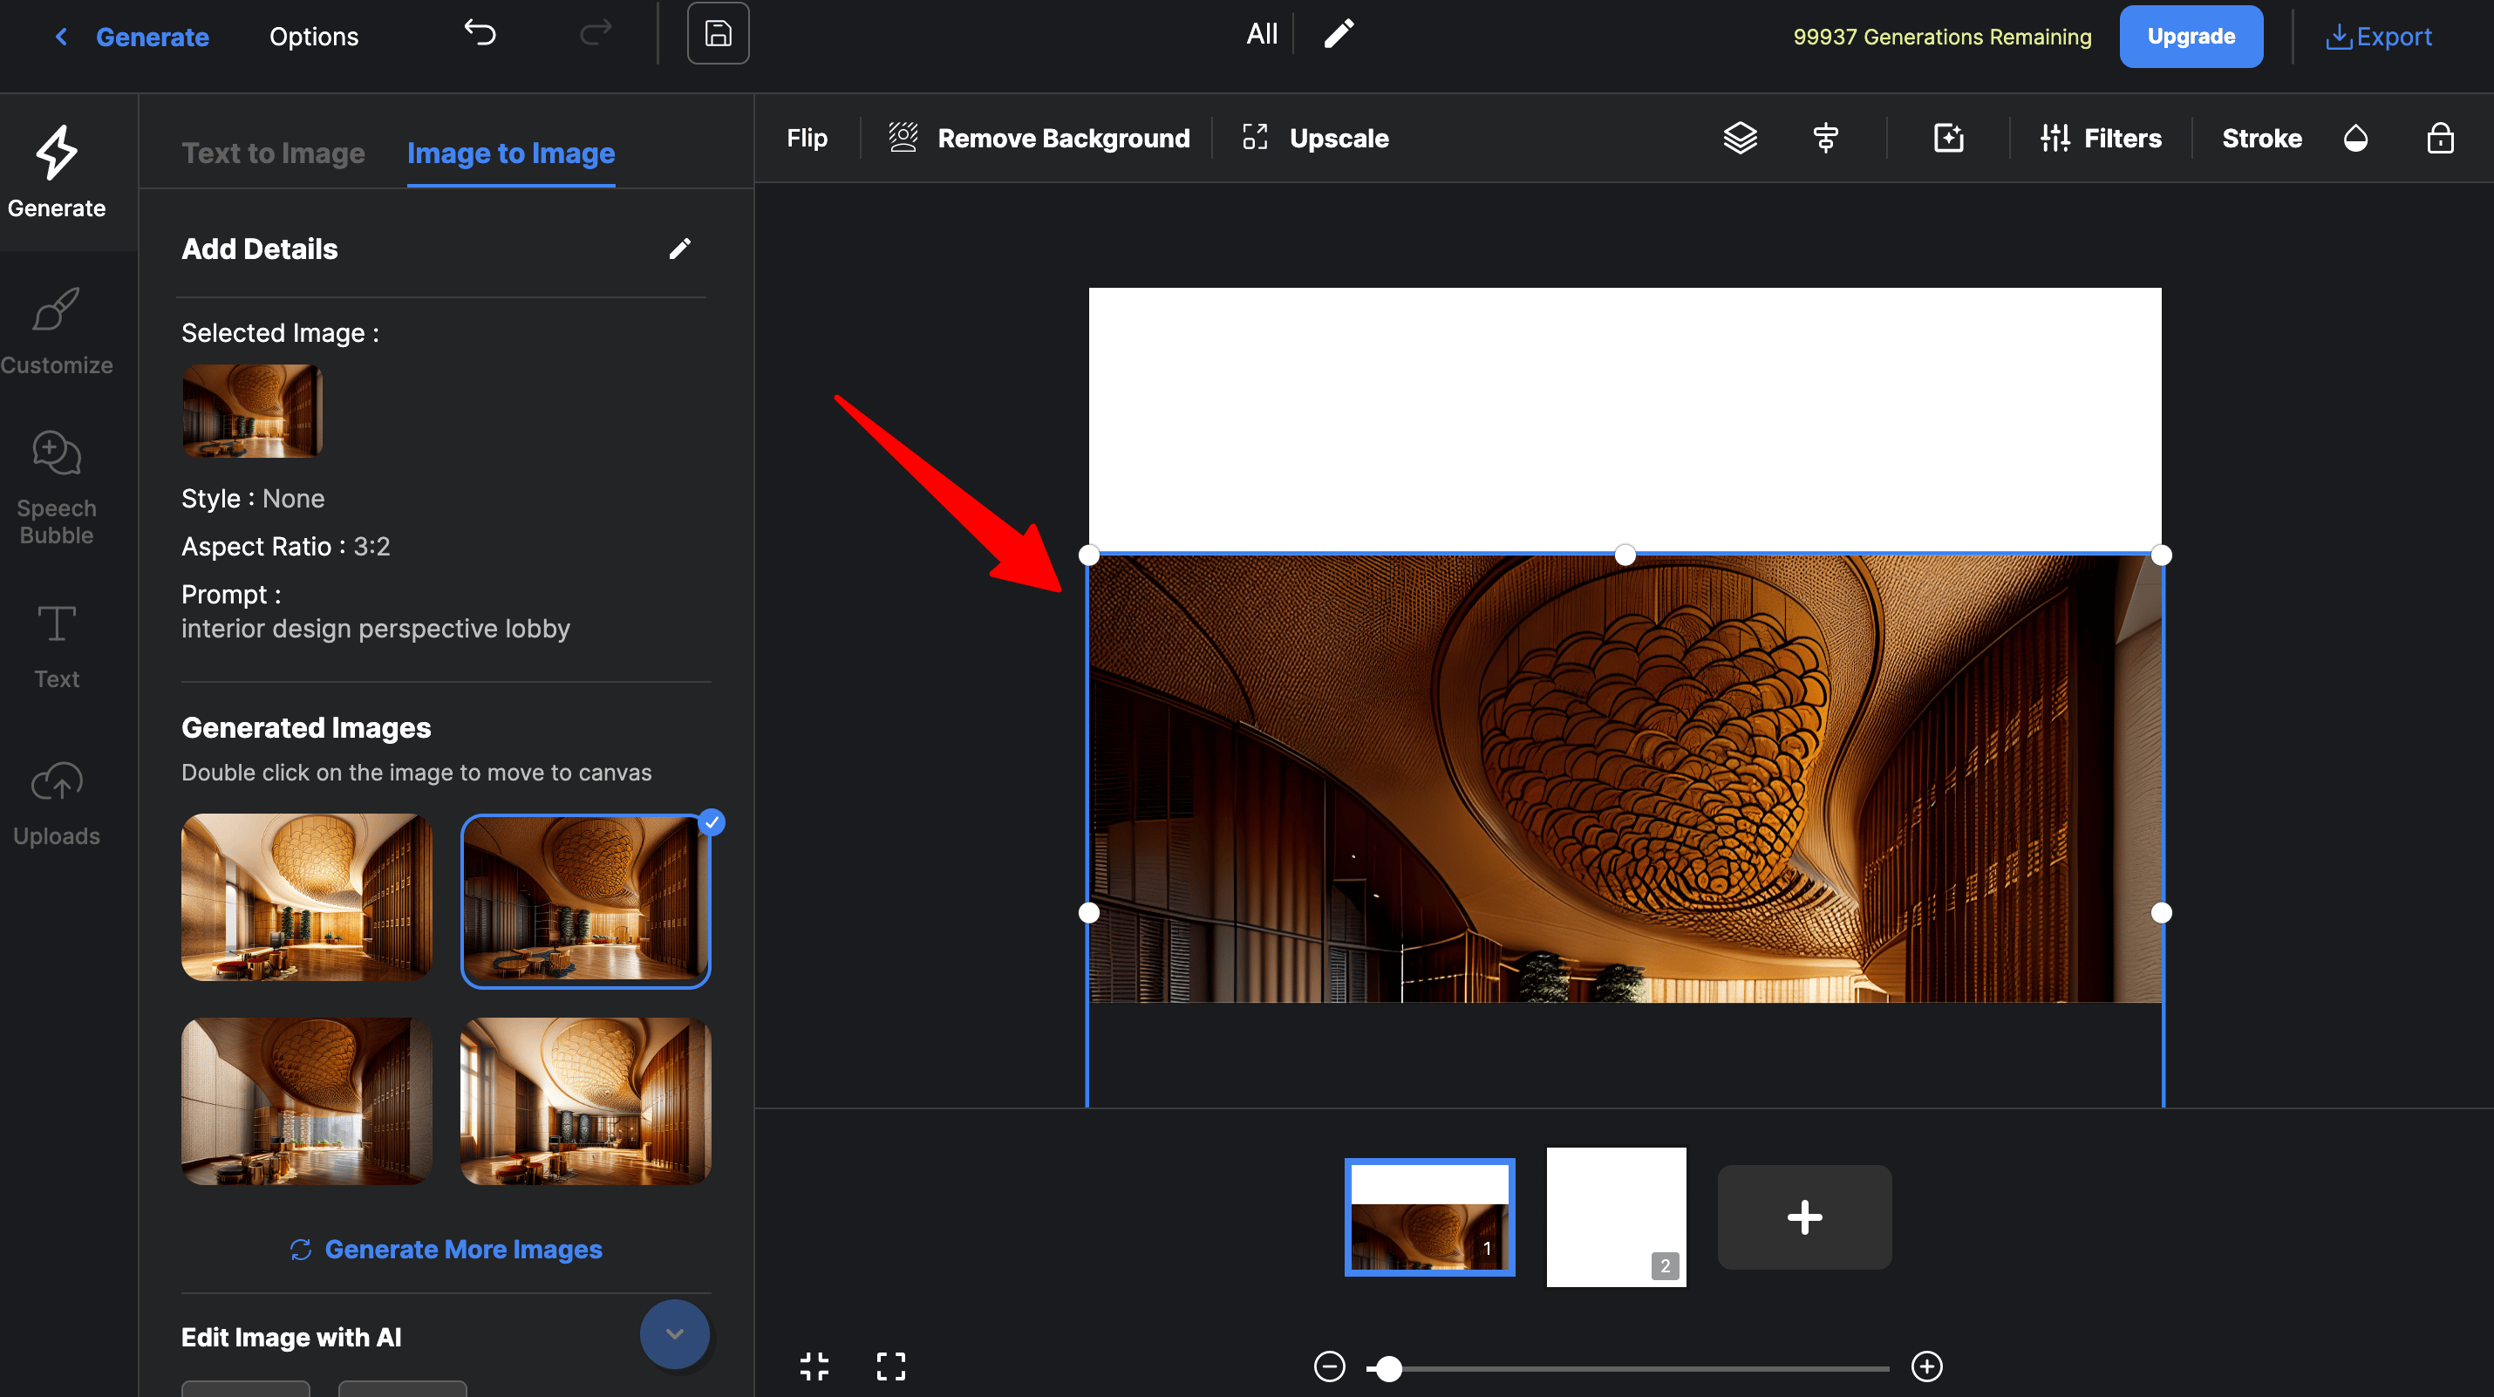2494x1397 pixels.
Task: Click the Style : None text
Action: pos(253,499)
